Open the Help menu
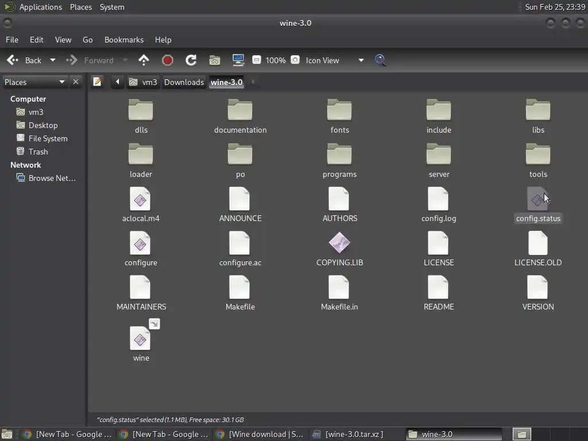The height and width of the screenshot is (441, 588). pos(163,40)
